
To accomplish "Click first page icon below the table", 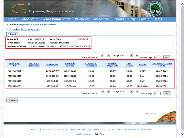I will tap(103, 91).
